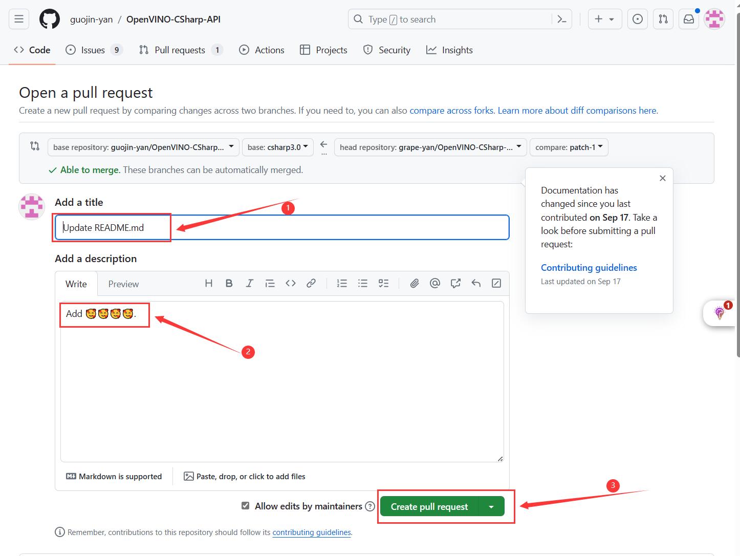Focus the pull request title field
This screenshot has width=740, height=556.
click(282, 227)
